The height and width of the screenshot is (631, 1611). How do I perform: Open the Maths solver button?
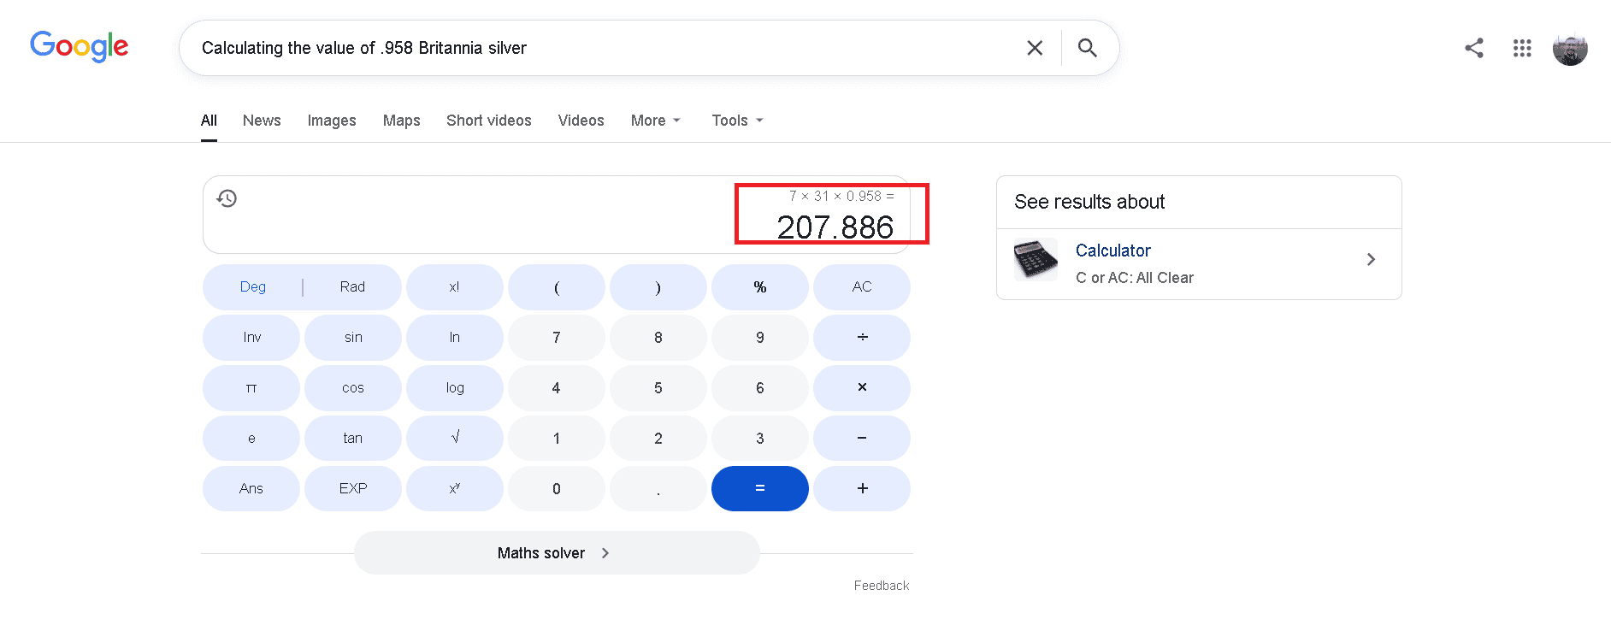pos(557,553)
